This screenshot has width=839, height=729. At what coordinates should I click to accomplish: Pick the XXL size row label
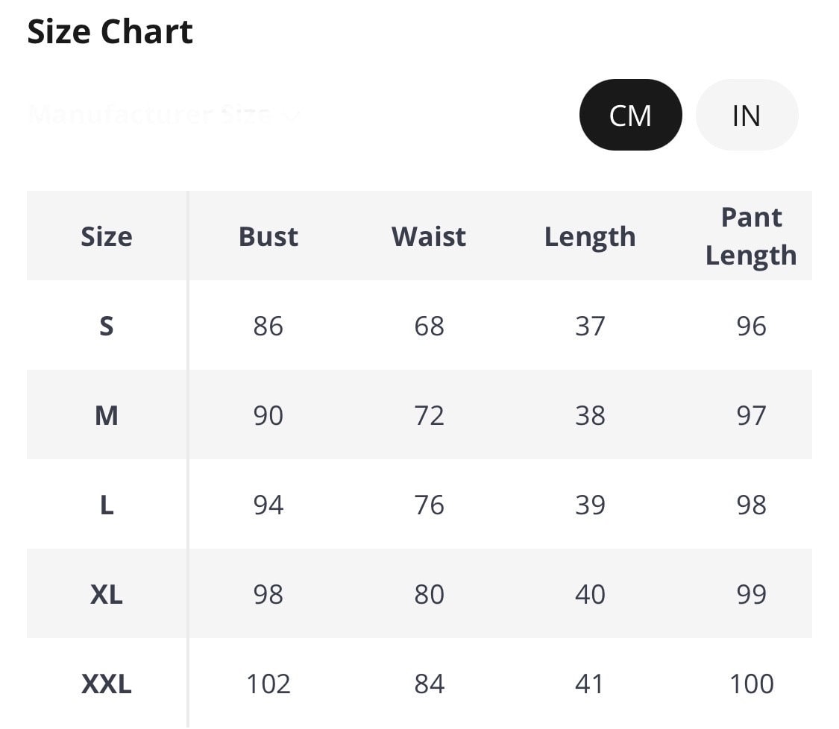point(107,684)
